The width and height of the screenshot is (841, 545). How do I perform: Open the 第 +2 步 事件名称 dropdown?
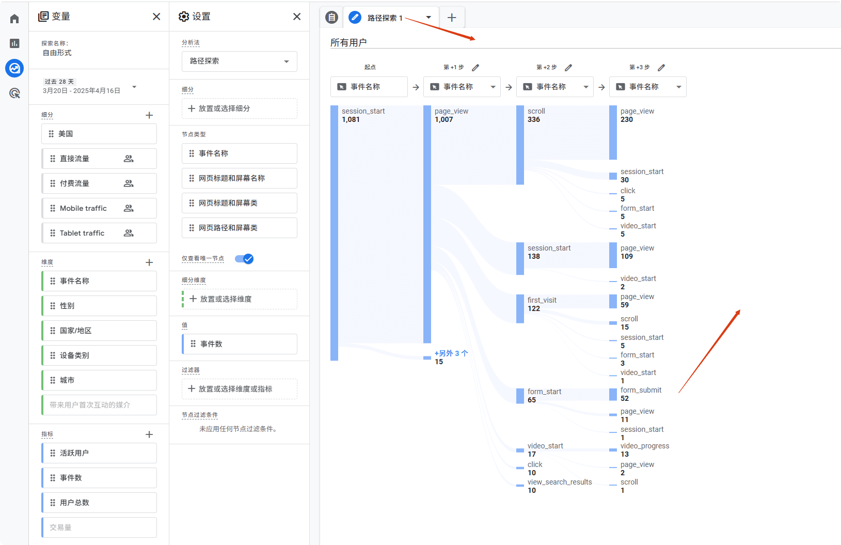tap(586, 87)
